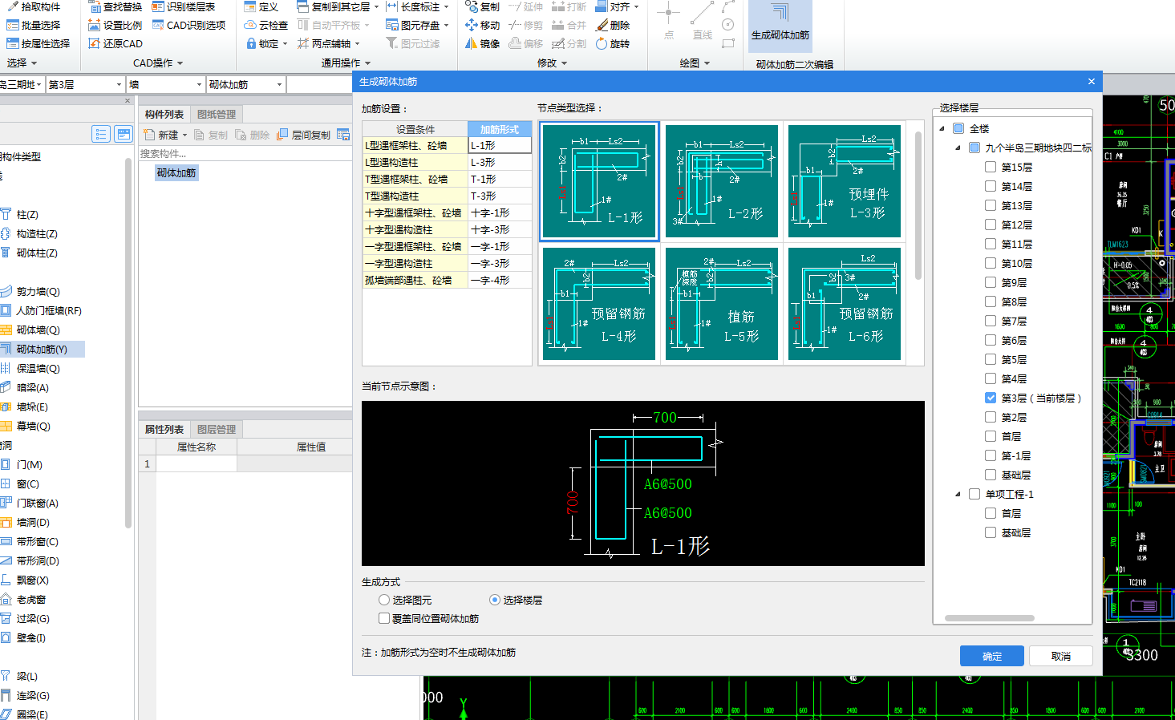Image resolution: width=1175 pixels, height=720 pixels.
Task: Switch to 构件列表 tab
Action: click(164, 114)
